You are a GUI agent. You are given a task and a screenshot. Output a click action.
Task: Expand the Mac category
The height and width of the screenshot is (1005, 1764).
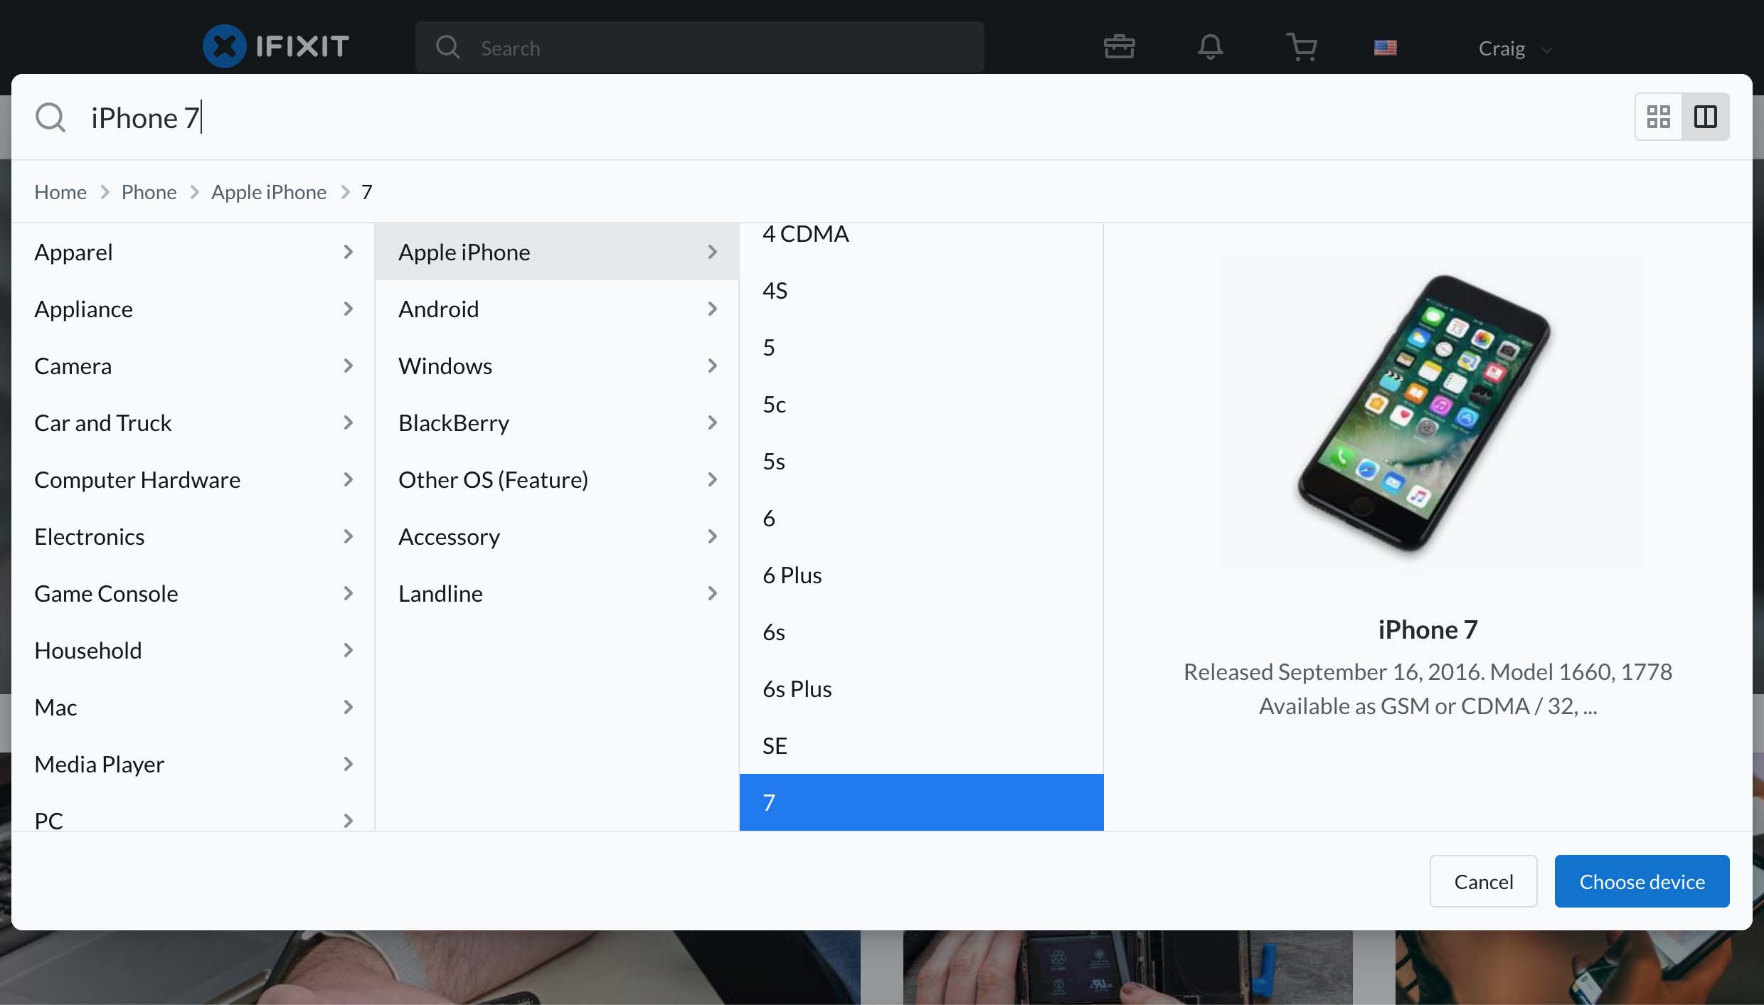(x=193, y=707)
